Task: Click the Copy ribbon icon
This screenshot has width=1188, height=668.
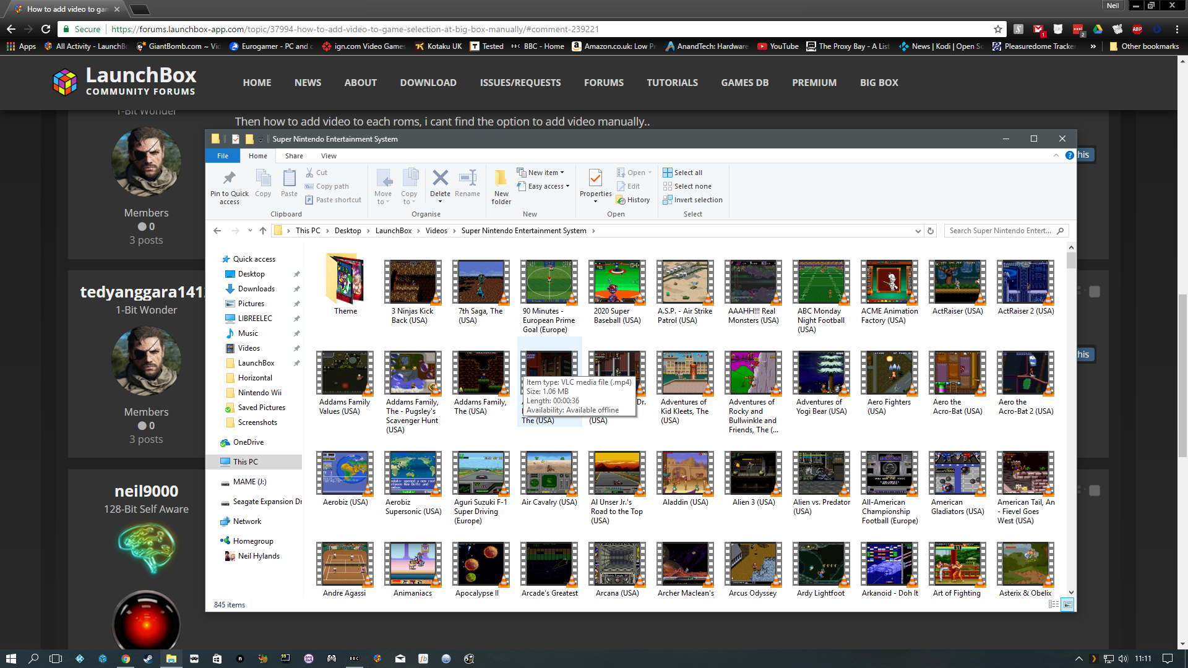Action: point(263,178)
